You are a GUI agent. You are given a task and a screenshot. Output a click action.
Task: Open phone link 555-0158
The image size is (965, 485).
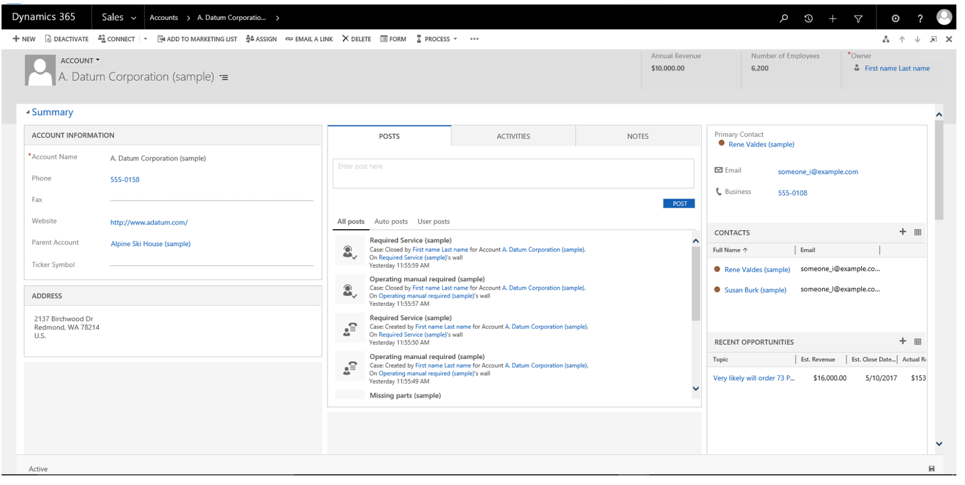125,180
